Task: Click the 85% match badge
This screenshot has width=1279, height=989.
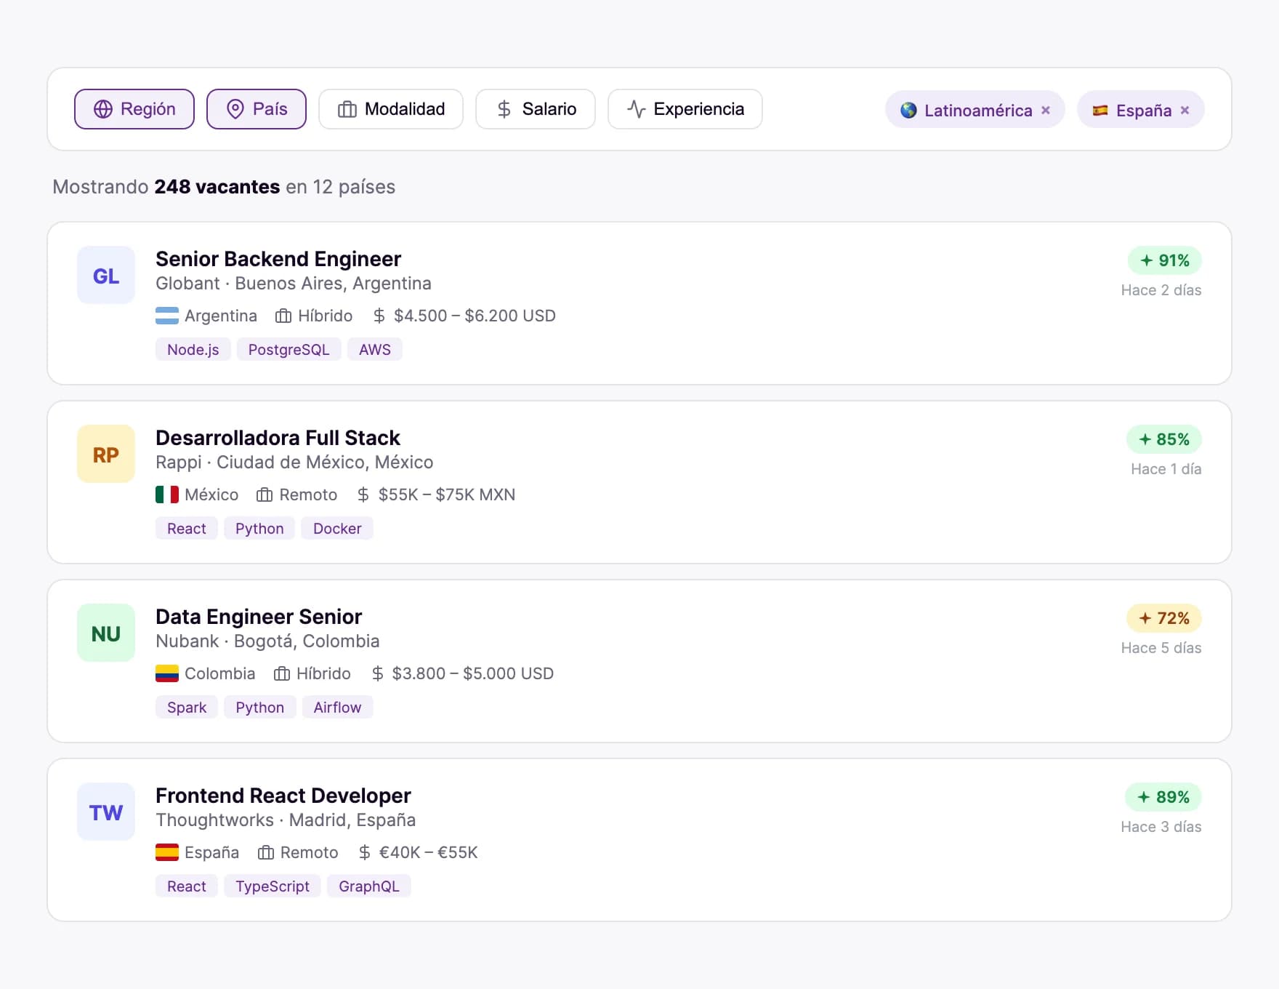Action: (1163, 439)
